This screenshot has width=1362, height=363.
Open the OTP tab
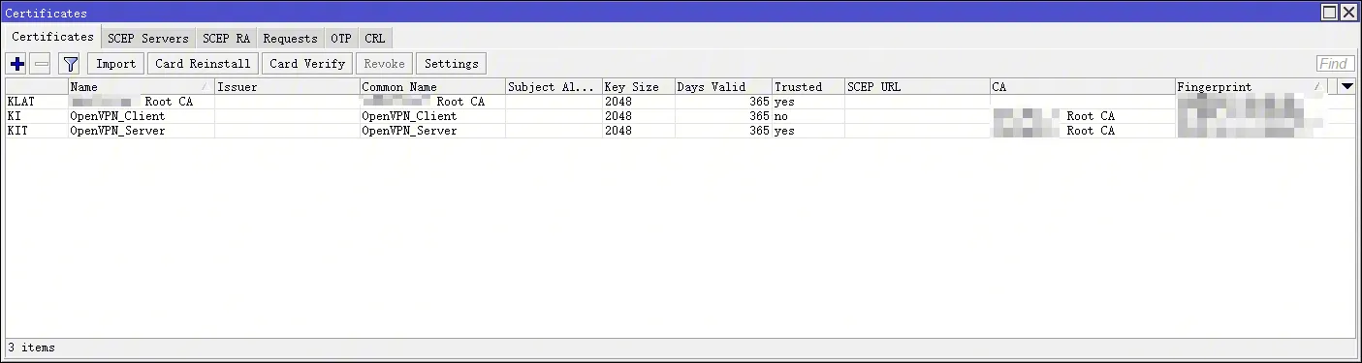[341, 39]
